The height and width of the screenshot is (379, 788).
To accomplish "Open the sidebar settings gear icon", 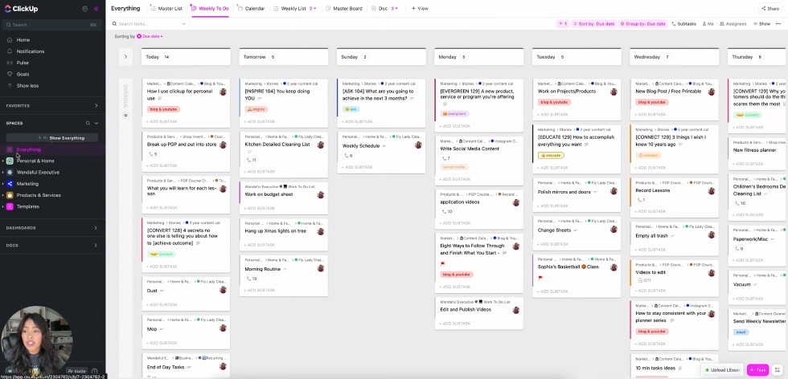I will [84, 9].
